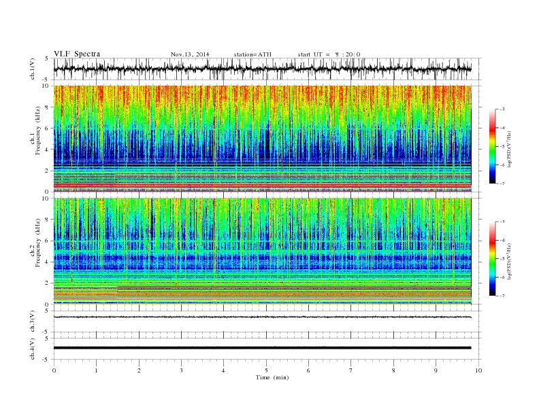The width and height of the screenshot is (539, 416).
Task: Click time-axis tick label "1" at bottom
Action: 96,370
